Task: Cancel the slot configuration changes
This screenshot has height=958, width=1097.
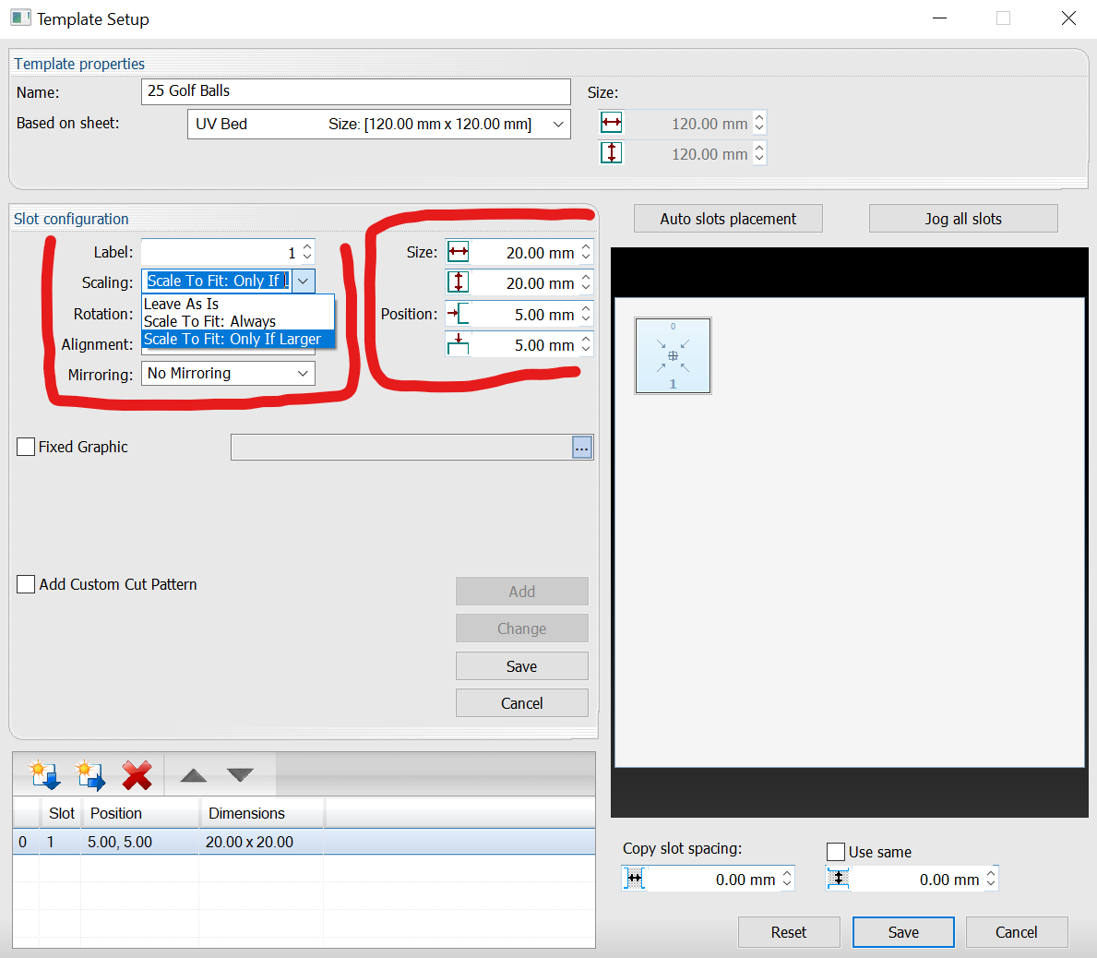Action: point(522,703)
